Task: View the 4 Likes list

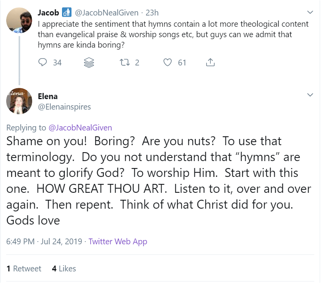Action: pos(64,269)
